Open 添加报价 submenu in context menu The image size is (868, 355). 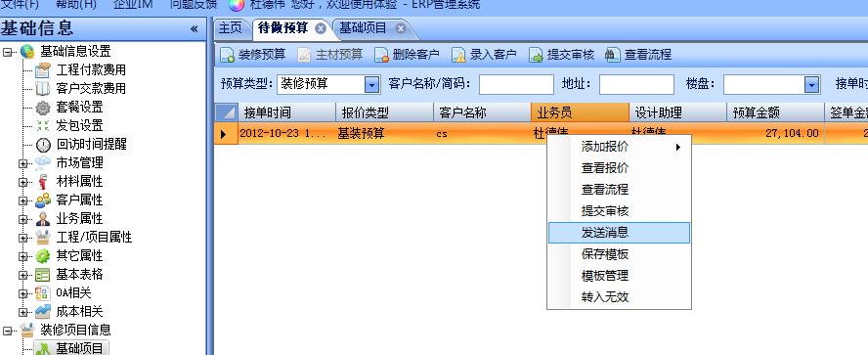(x=619, y=147)
